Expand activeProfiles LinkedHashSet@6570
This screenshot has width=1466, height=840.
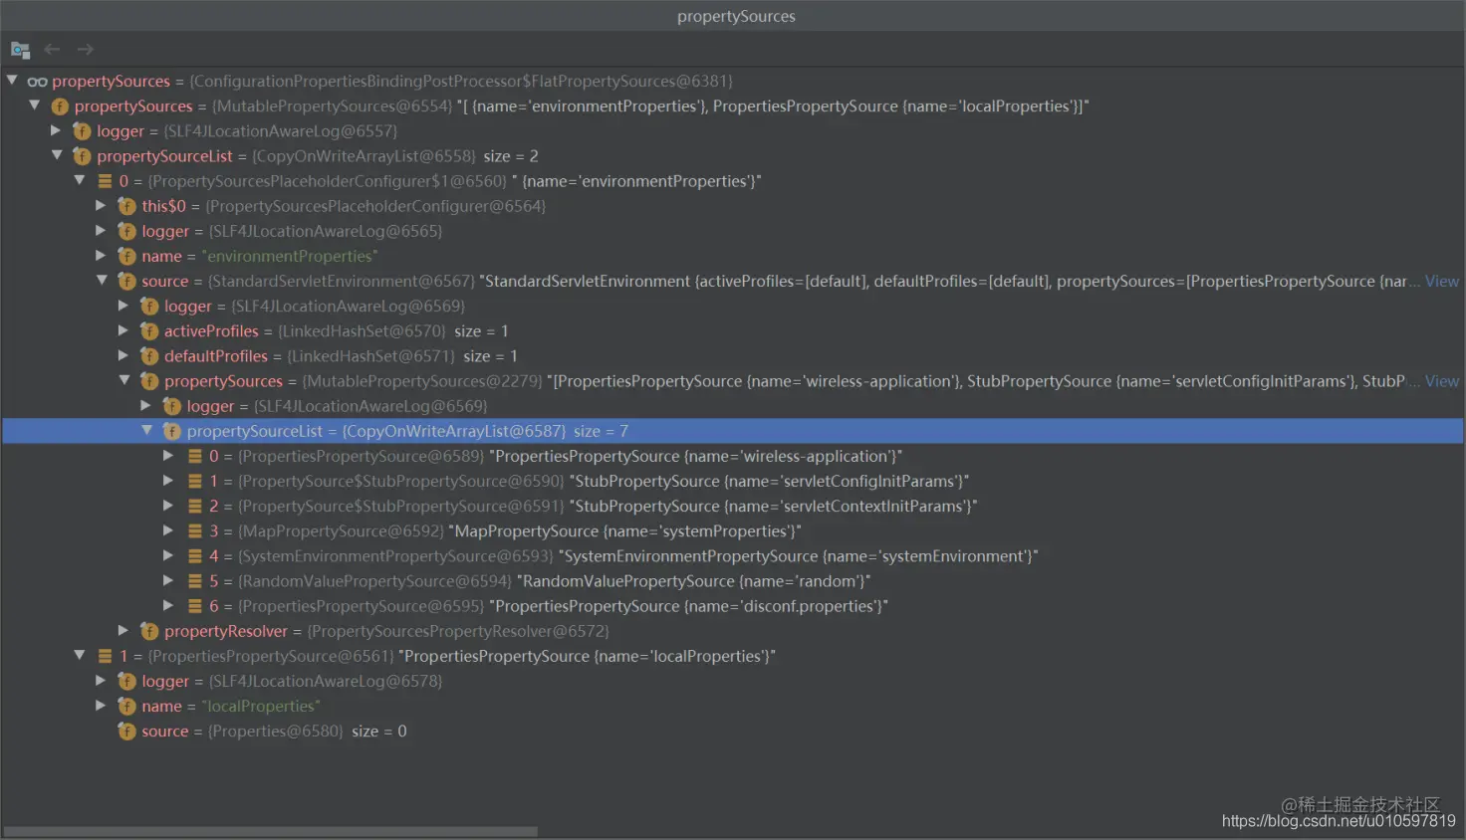(x=123, y=329)
